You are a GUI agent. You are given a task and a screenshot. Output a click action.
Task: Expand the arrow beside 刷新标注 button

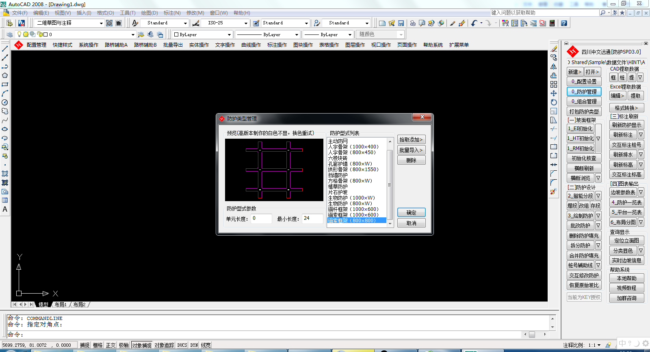pos(641,135)
